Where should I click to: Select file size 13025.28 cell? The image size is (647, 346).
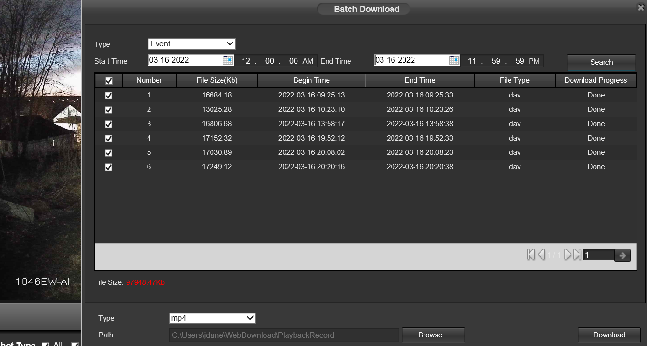click(217, 109)
